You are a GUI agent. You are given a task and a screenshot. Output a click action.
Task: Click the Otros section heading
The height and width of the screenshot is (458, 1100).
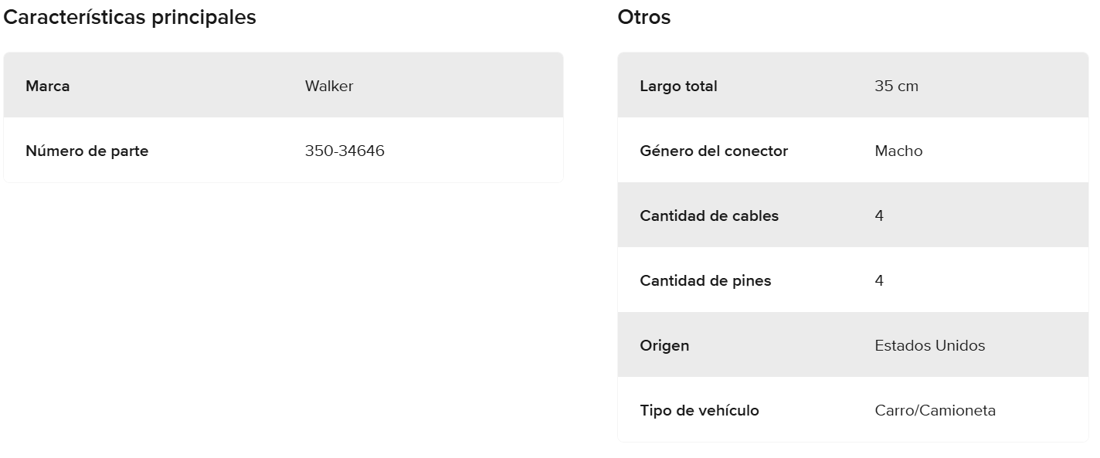click(644, 18)
